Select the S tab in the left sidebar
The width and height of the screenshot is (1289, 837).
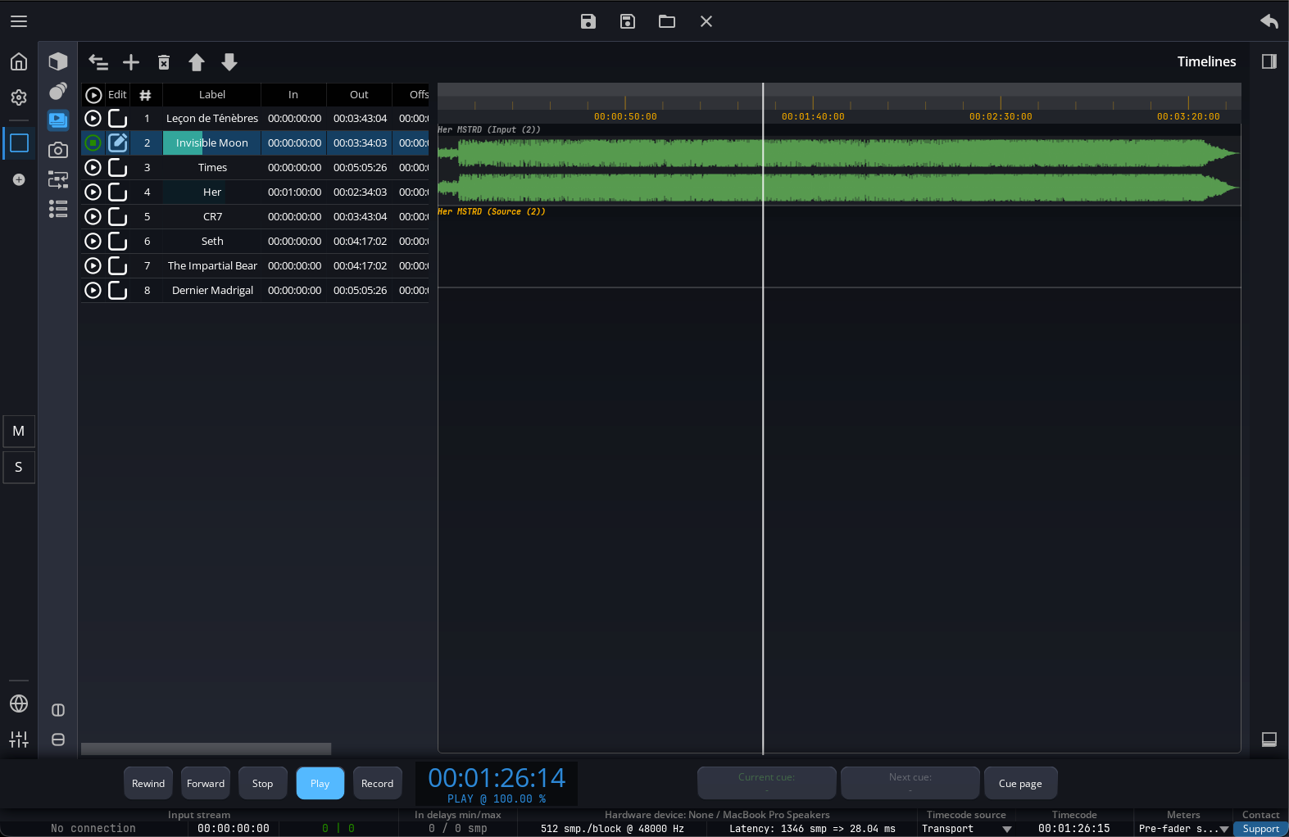coord(19,467)
